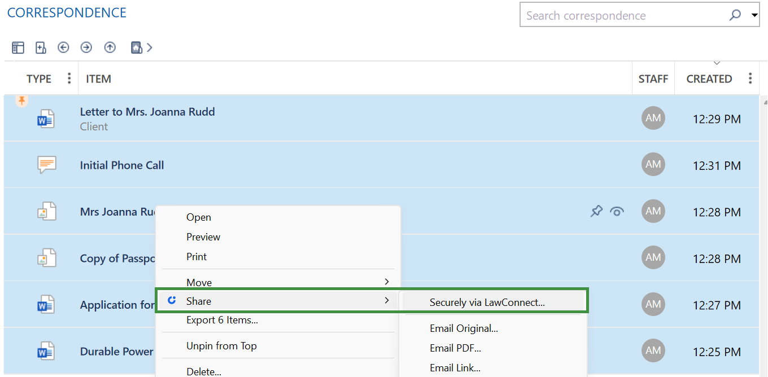Pin the Mrs Joanna Rudd item
The height and width of the screenshot is (377, 768).
pyautogui.click(x=596, y=212)
